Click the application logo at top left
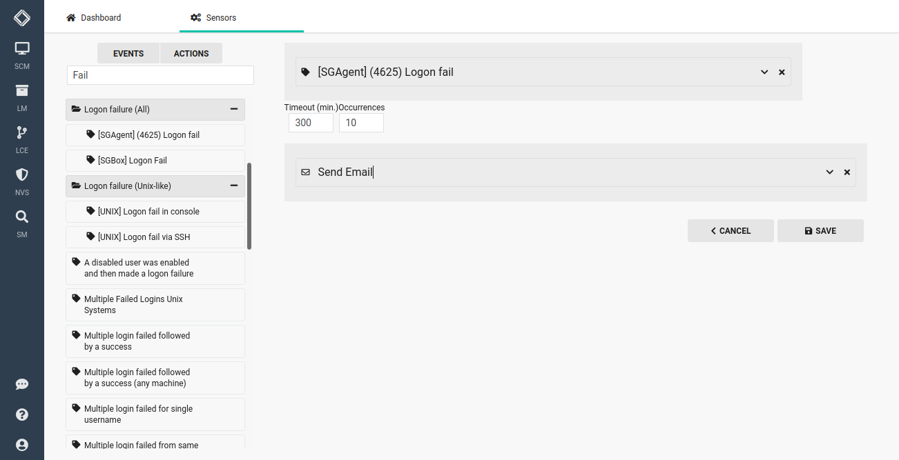899x460 pixels. [21, 17]
